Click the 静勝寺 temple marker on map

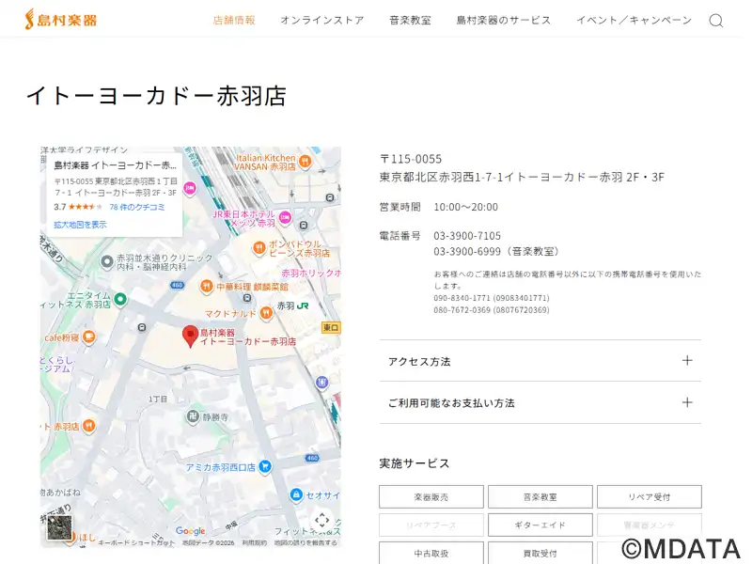pos(193,416)
